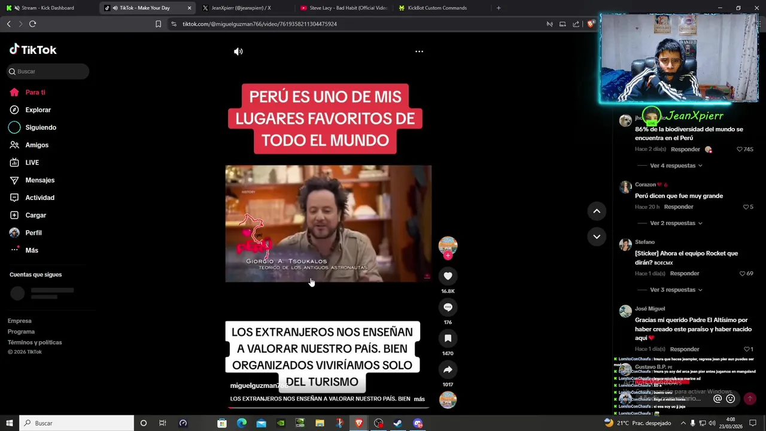The width and height of the screenshot is (766, 431).
Task: Like the 86% biodiversidad comment
Action: [739, 149]
